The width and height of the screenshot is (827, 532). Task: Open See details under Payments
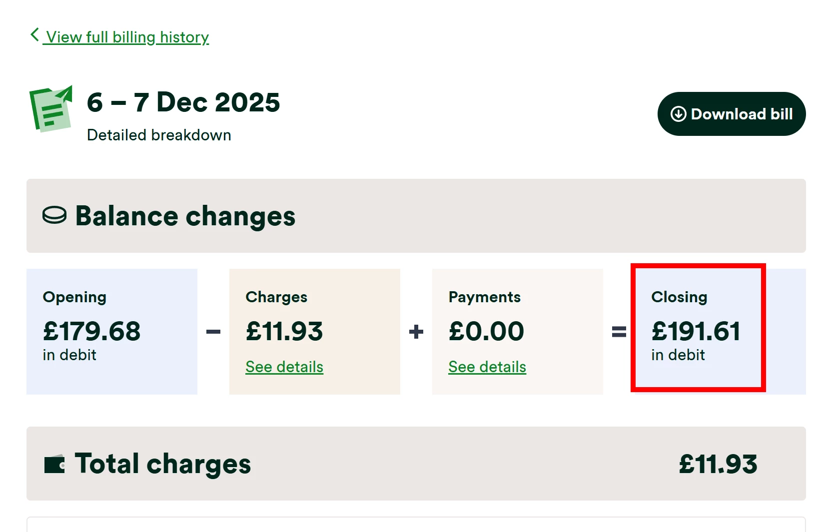tap(487, 367)
